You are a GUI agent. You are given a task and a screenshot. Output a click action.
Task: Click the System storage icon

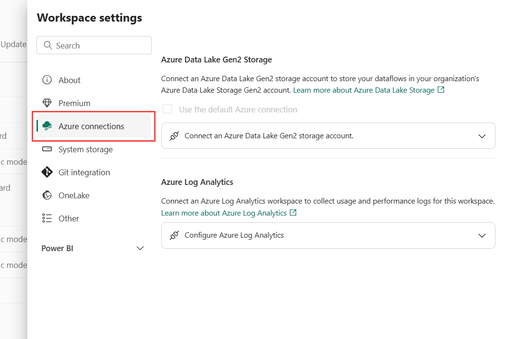[x=48, y=149]
